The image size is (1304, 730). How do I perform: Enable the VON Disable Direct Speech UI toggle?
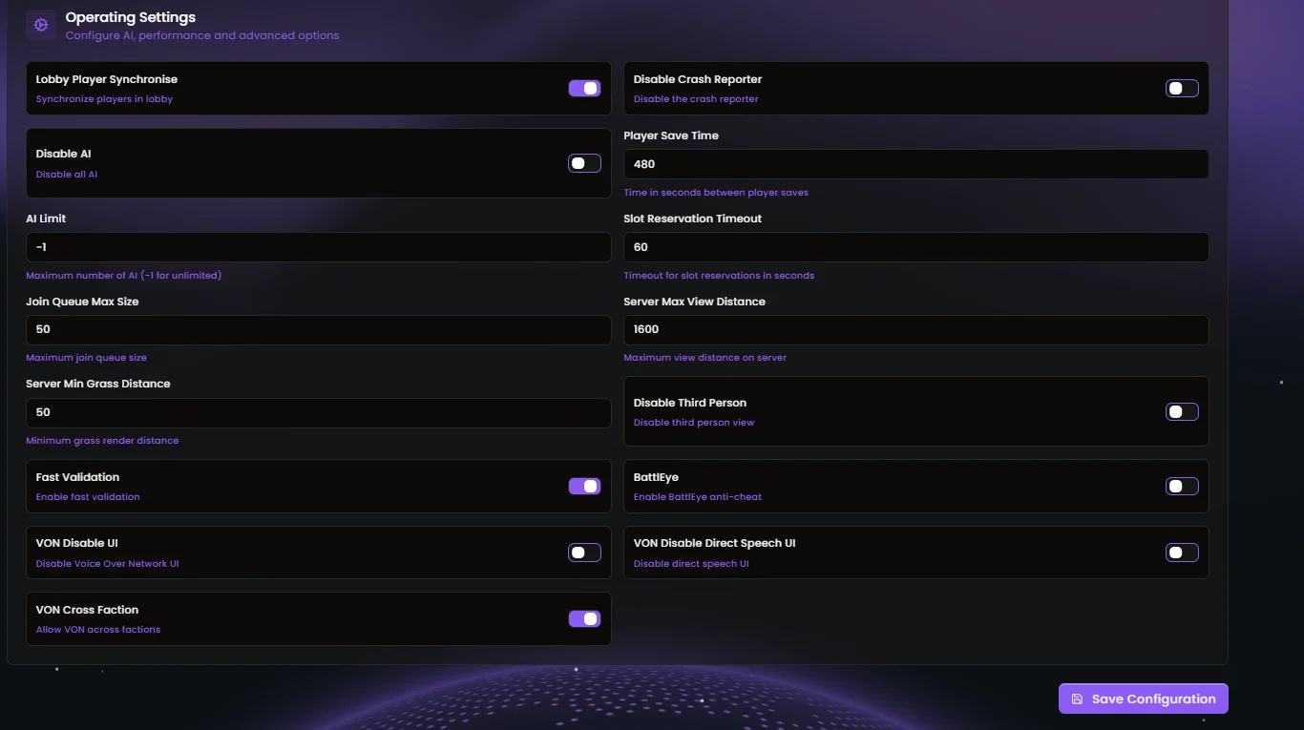click(1181, 552)
